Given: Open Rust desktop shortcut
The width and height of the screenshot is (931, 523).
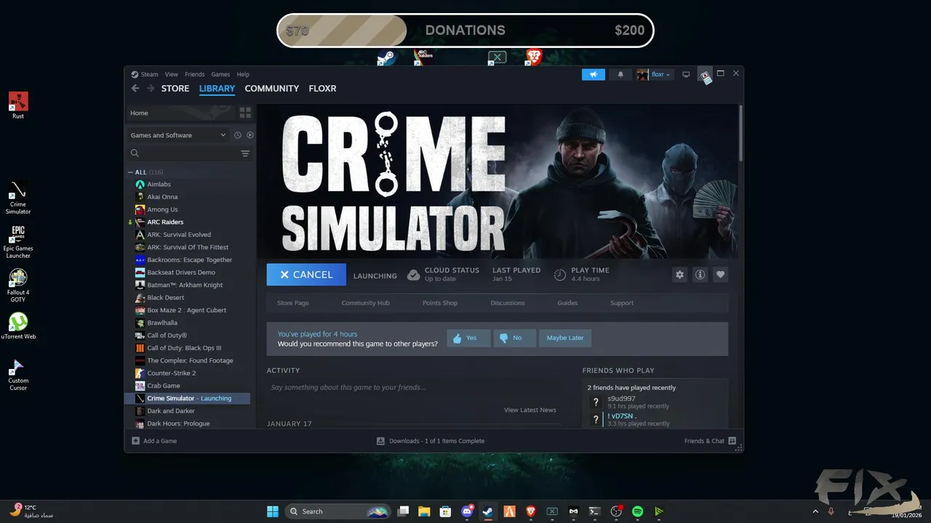Looking at the screenshot, I should (x=18, y=105).
